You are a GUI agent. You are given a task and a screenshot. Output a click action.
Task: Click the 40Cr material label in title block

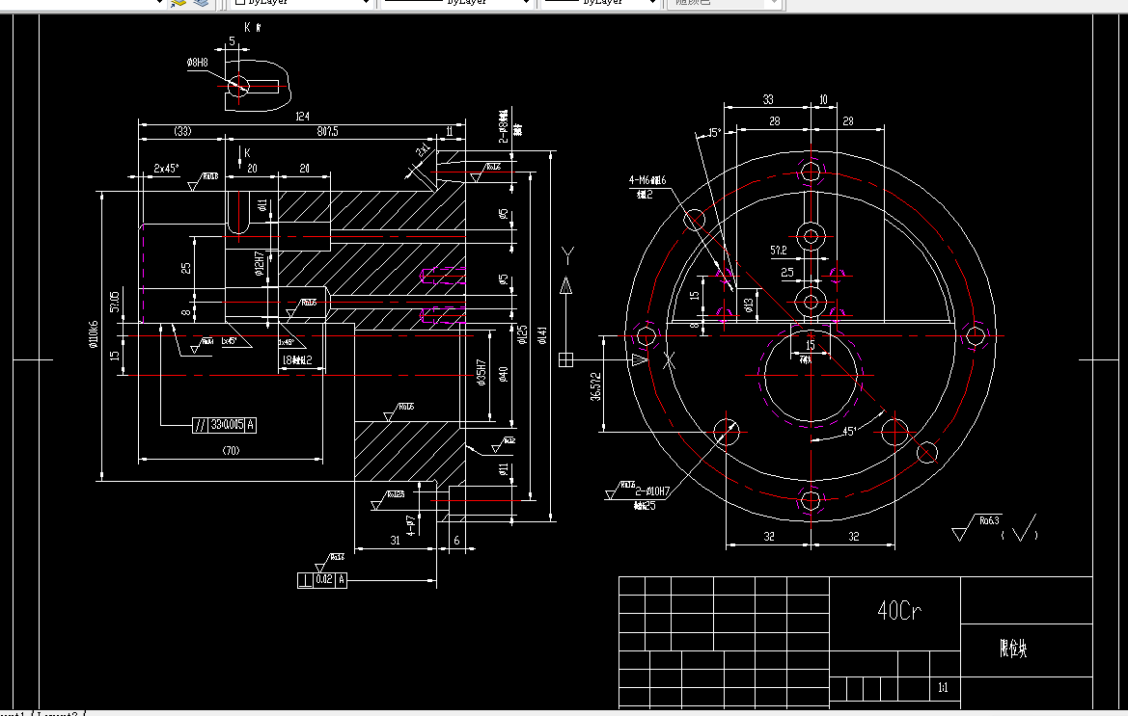(899, 610)
